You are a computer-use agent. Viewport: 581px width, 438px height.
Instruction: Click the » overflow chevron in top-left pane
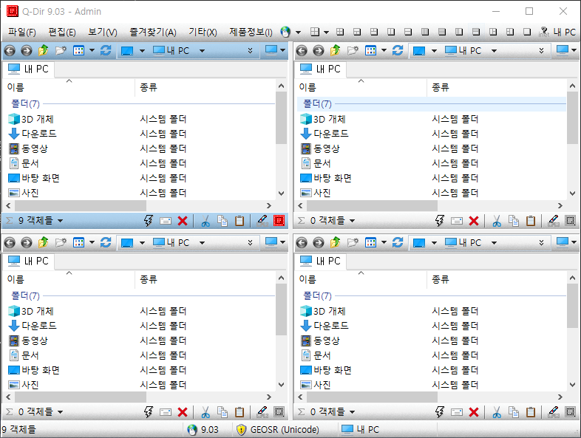(x=250, y=50)
